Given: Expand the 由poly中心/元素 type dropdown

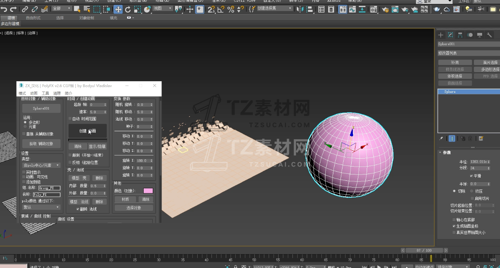Looking at the screenshot, I should pyautogui.click(x=41, y=165).
